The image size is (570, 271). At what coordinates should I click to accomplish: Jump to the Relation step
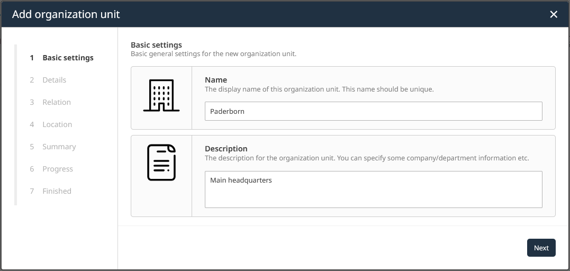[56, 102]
